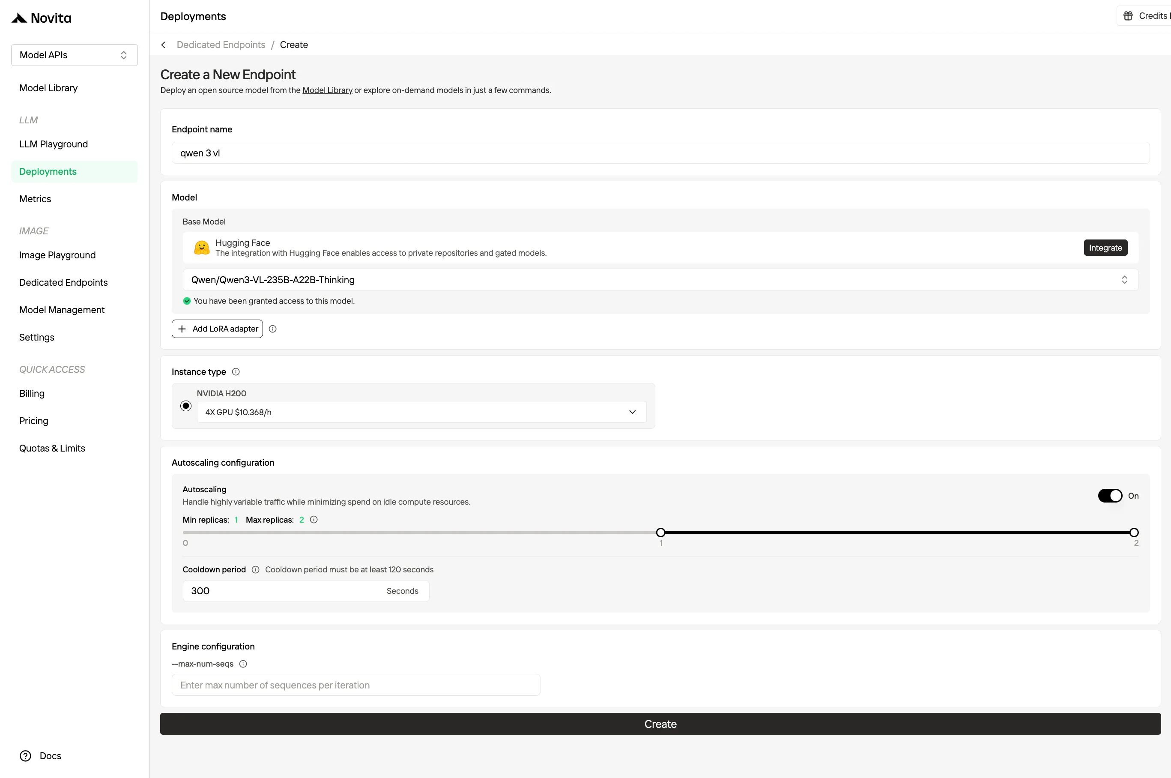Click the Dedicated Endpoints breadcrumb link
Screen dimensions: 1171x778
click(x=221, y=45)
